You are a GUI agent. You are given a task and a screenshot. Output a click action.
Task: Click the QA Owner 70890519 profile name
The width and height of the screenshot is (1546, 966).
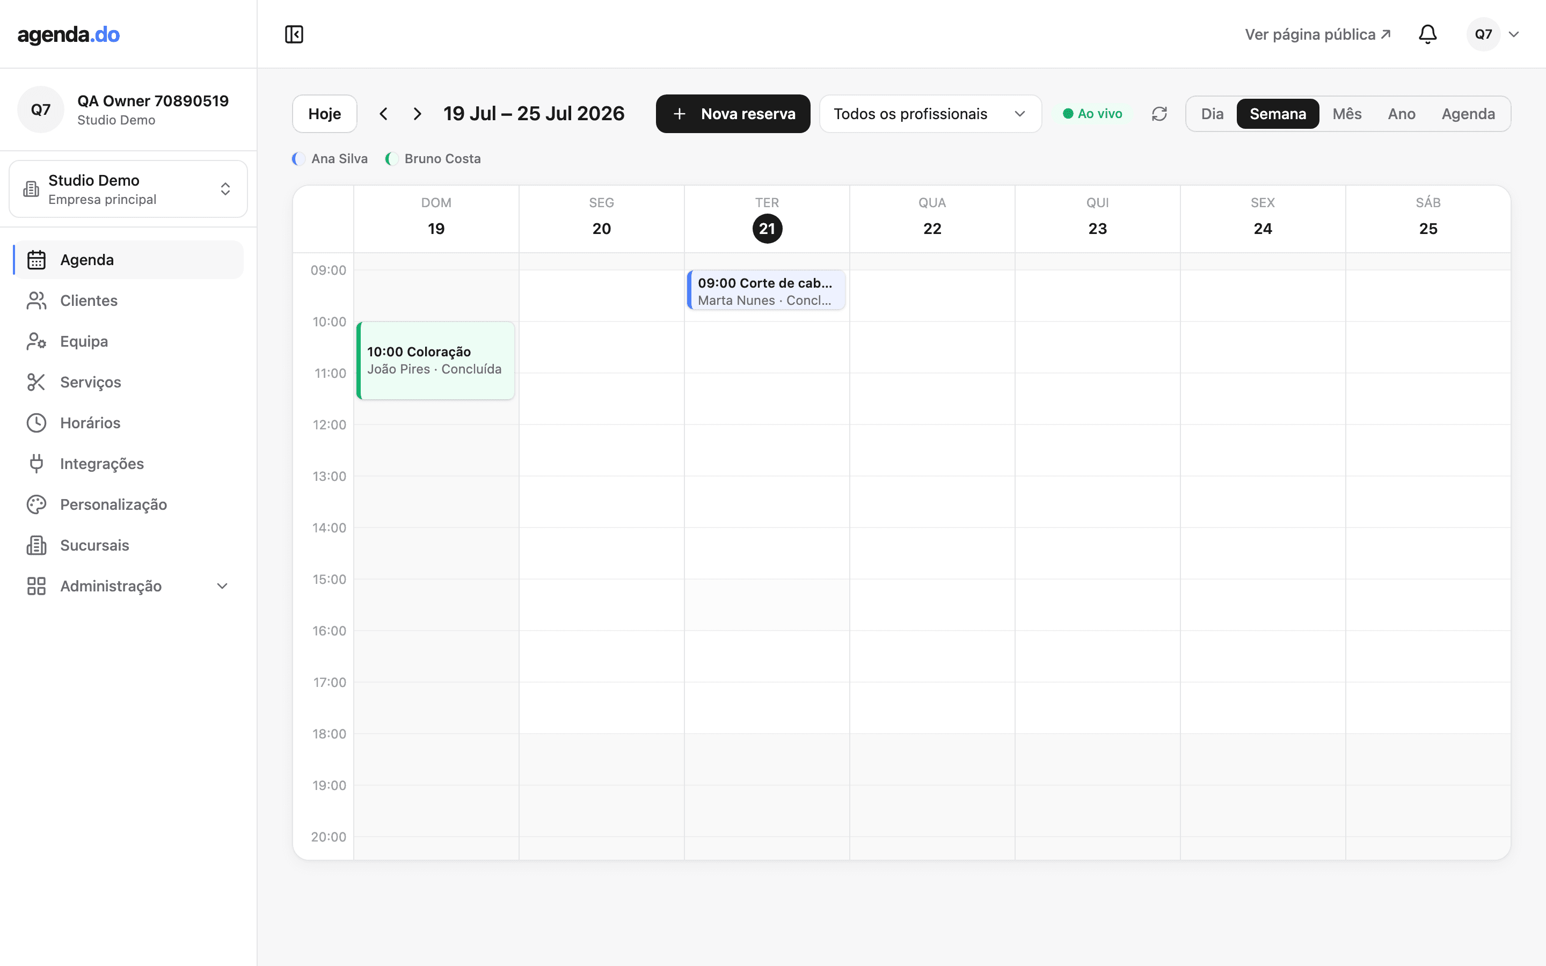pyautogui.click(x=154, y=101)
